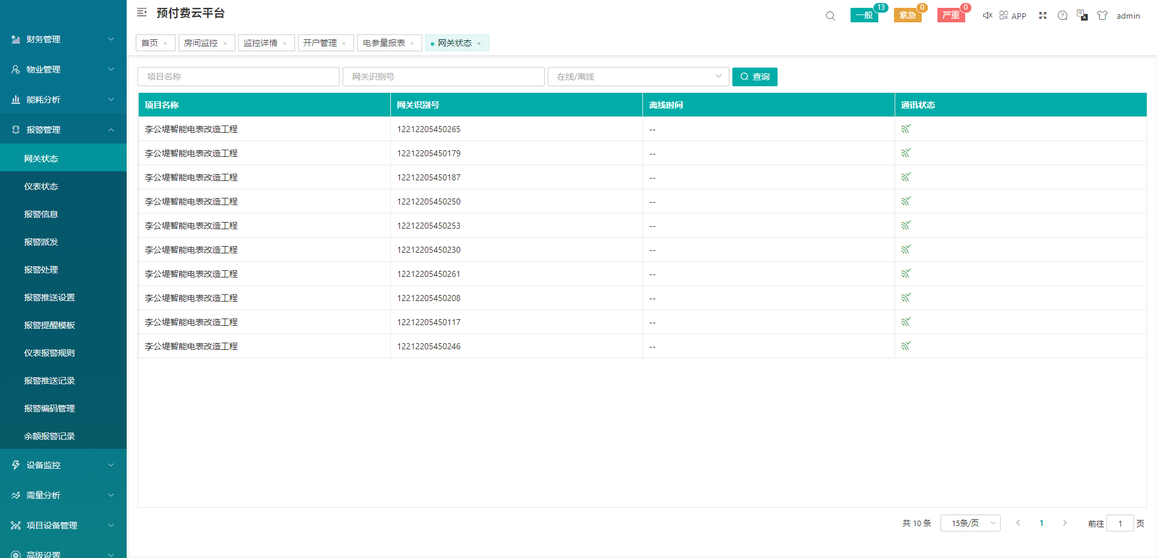Open the help question mark icon
Viewport: 1157px width, 558px height.
click(x=1062, y=15)
